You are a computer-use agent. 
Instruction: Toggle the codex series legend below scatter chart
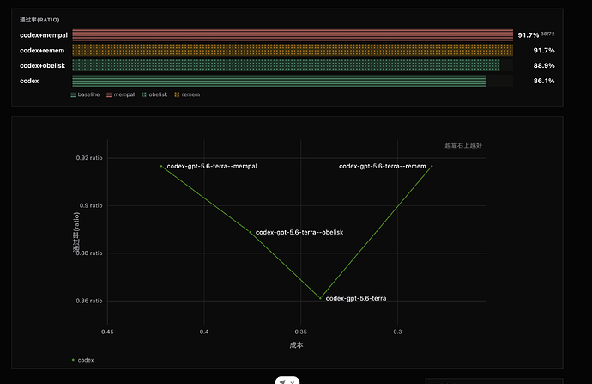click(82, 360)
